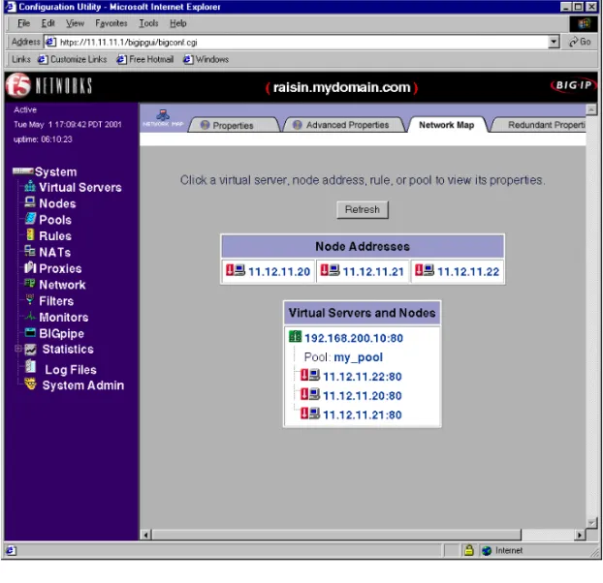
Task: Open node address 11.12.11.22 link
Action: 468,272
